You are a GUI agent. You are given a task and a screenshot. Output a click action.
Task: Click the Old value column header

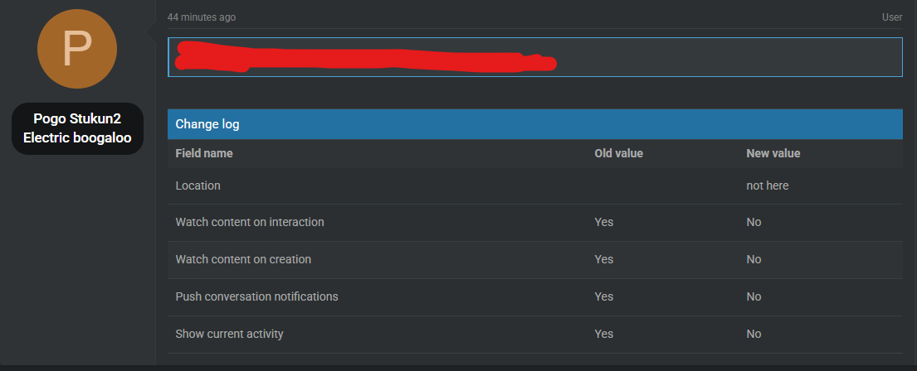(x=619, y=153)
